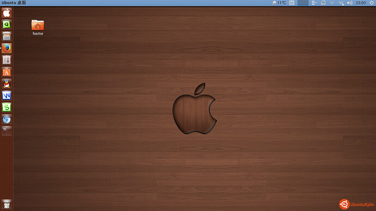Launch Chromium browser from the launcher
Screen dimensions: 376x211
pos(7,119)
